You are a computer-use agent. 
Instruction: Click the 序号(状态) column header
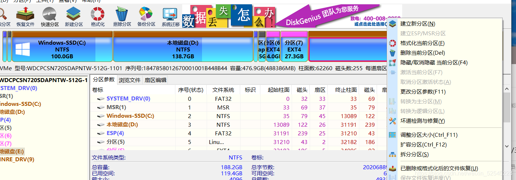pyautogui.click(x=191, y=90)
